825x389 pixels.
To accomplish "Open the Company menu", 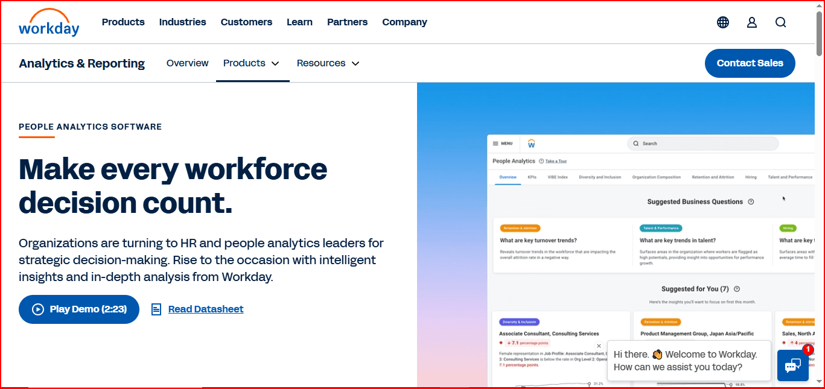I will 404,22.
